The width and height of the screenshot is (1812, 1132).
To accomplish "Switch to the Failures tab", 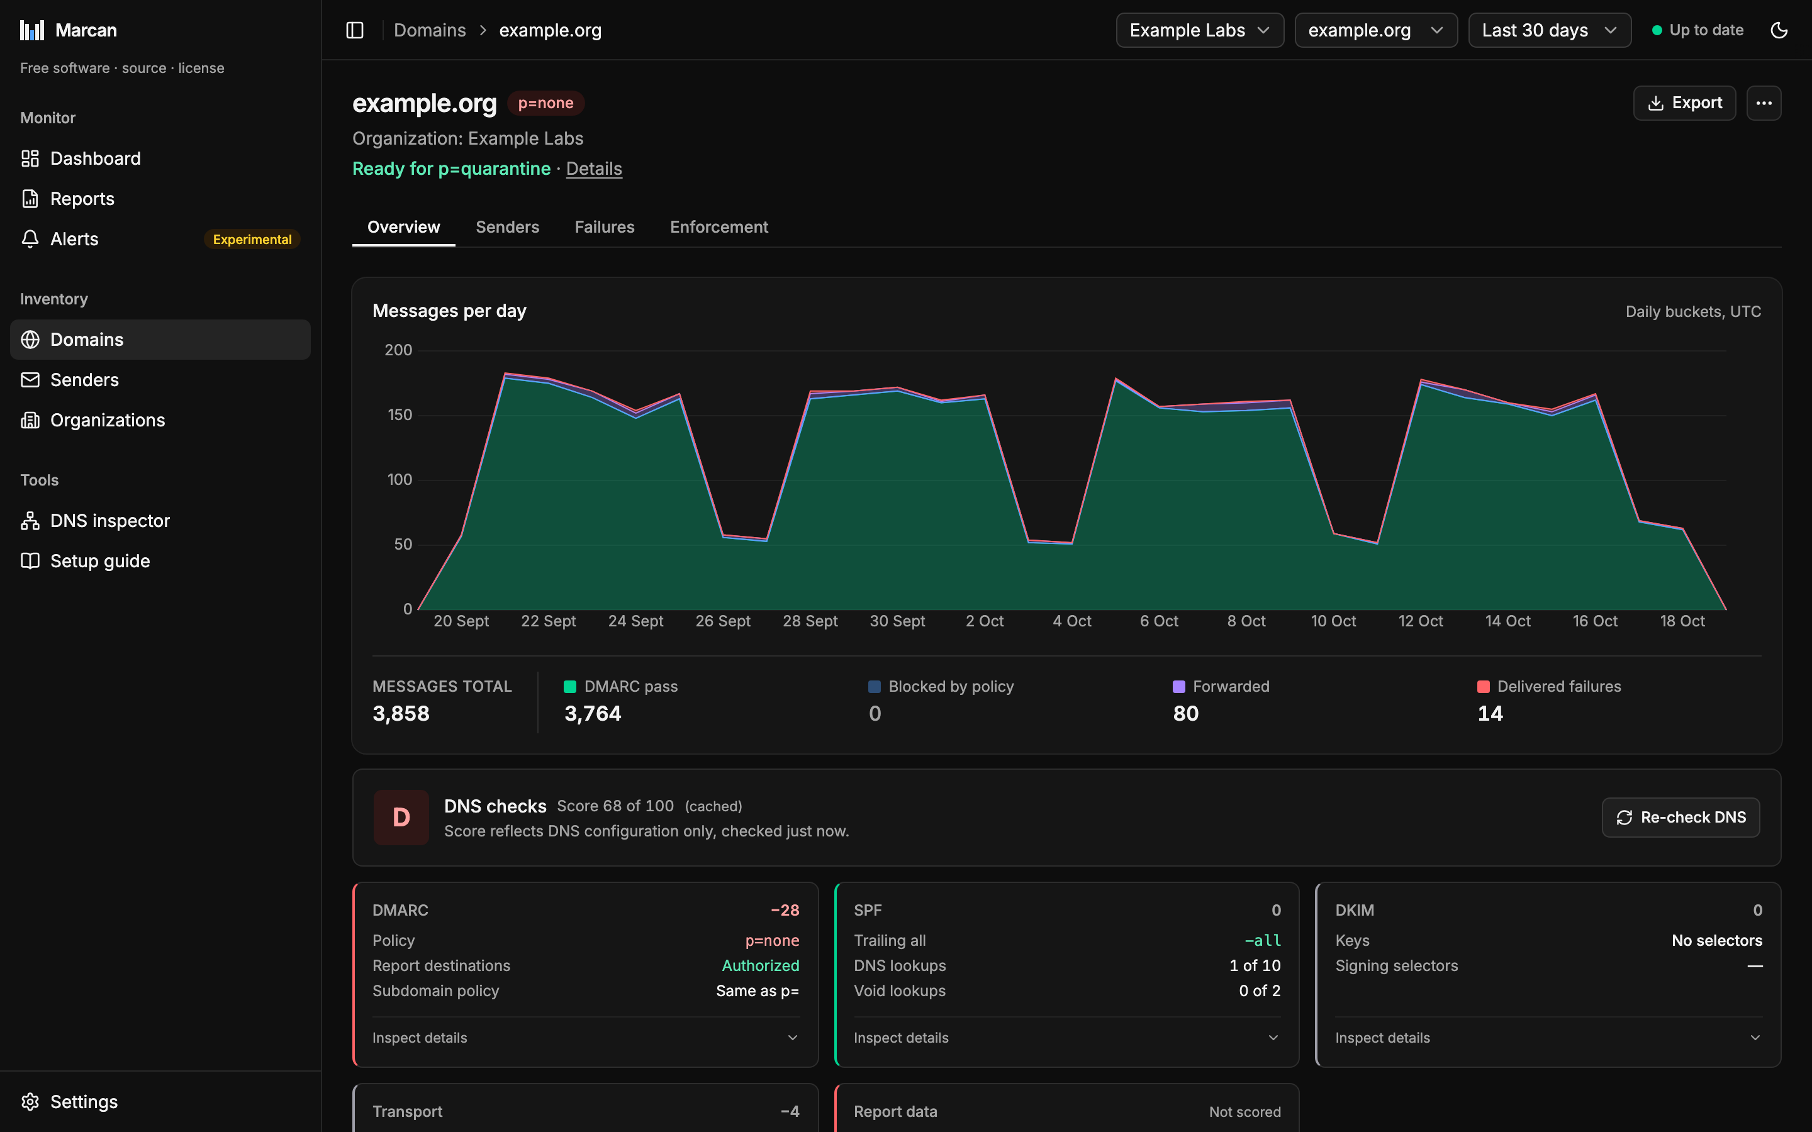I will pyautogui.click(x=604, y=227).
